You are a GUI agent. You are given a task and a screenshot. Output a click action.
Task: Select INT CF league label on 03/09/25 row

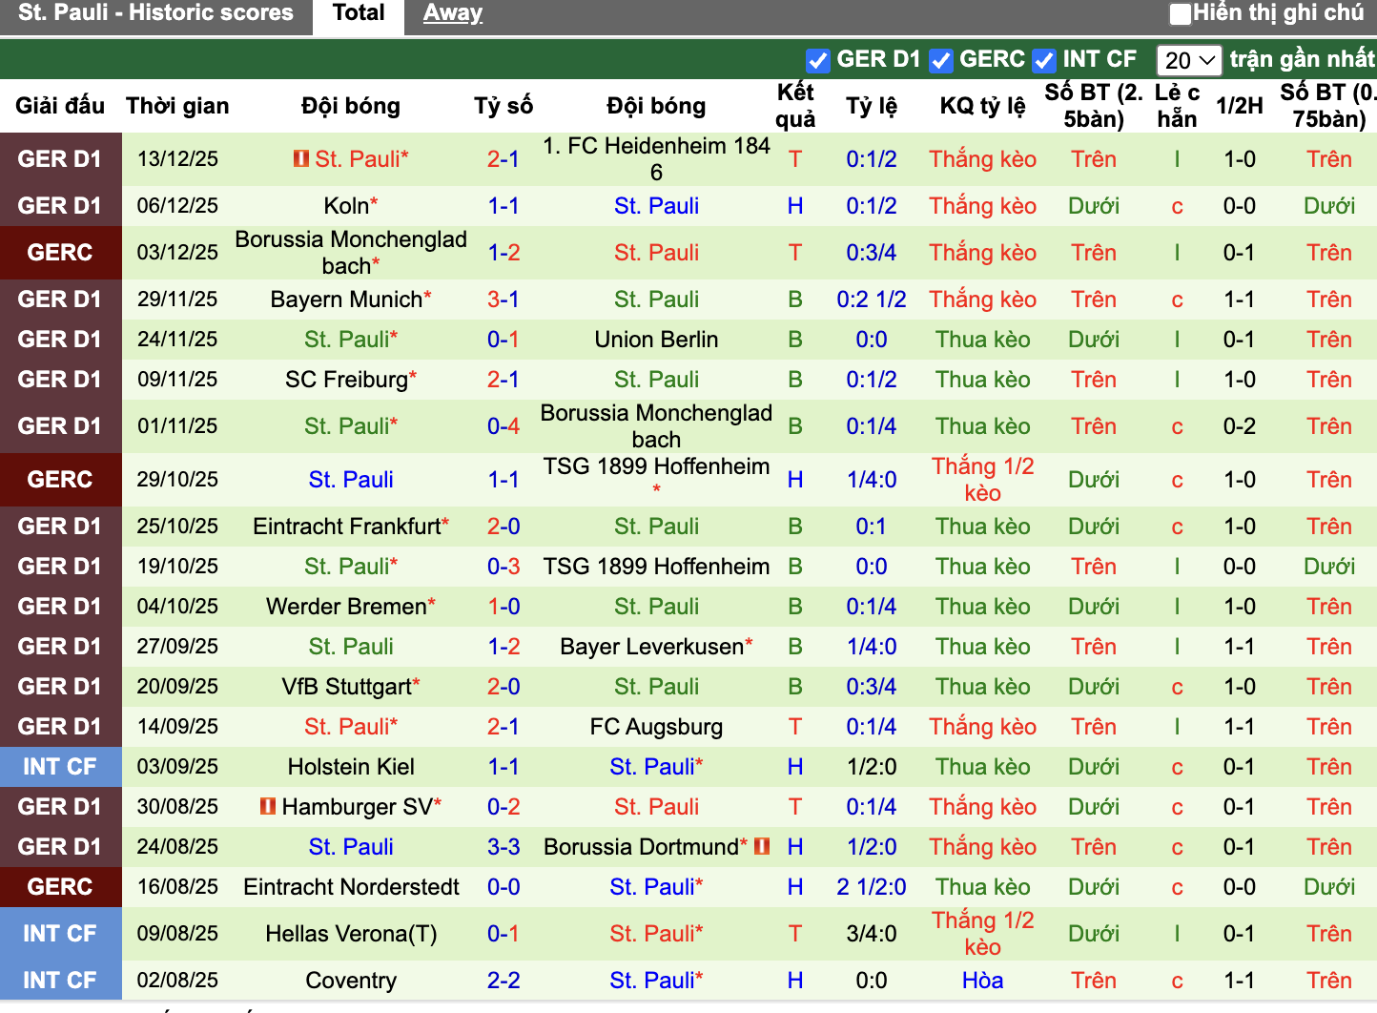[x=60, y=767]
